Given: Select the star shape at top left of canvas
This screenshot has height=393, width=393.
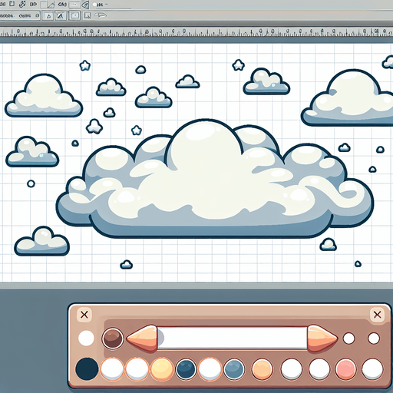Looking at the screenshot, I should 85,65.
